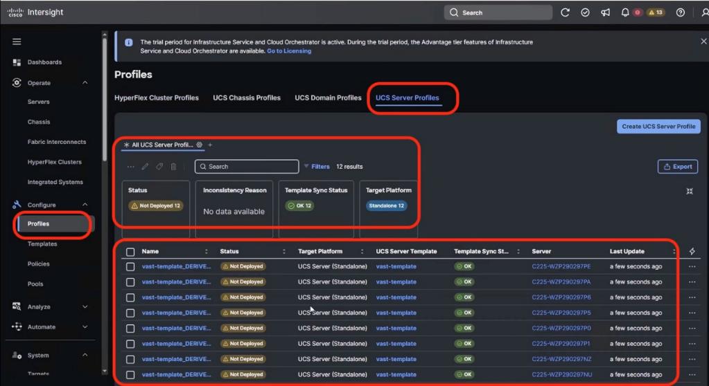Click the red critical alarms badge
709x386 pixels.
(x=638, y=12)
